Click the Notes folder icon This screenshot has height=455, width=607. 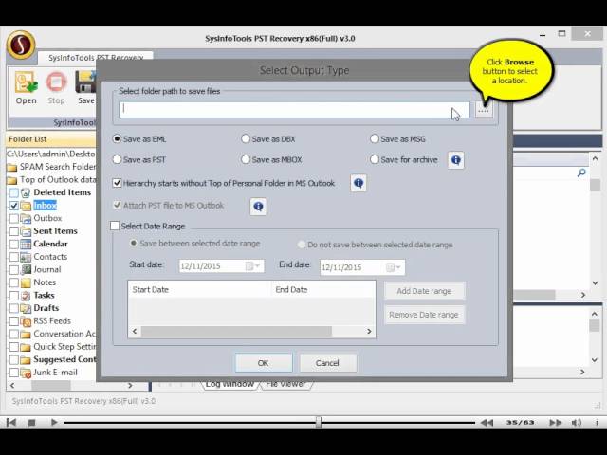coord(26,282)
